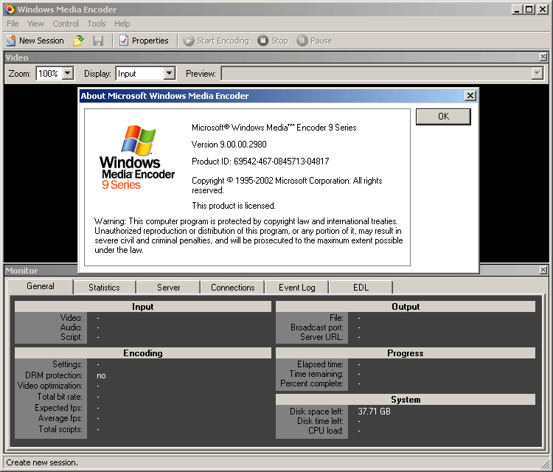Click OK in the About dialog
The height and width of the screenshot is (472, 553).
click(x=443, y=117)
